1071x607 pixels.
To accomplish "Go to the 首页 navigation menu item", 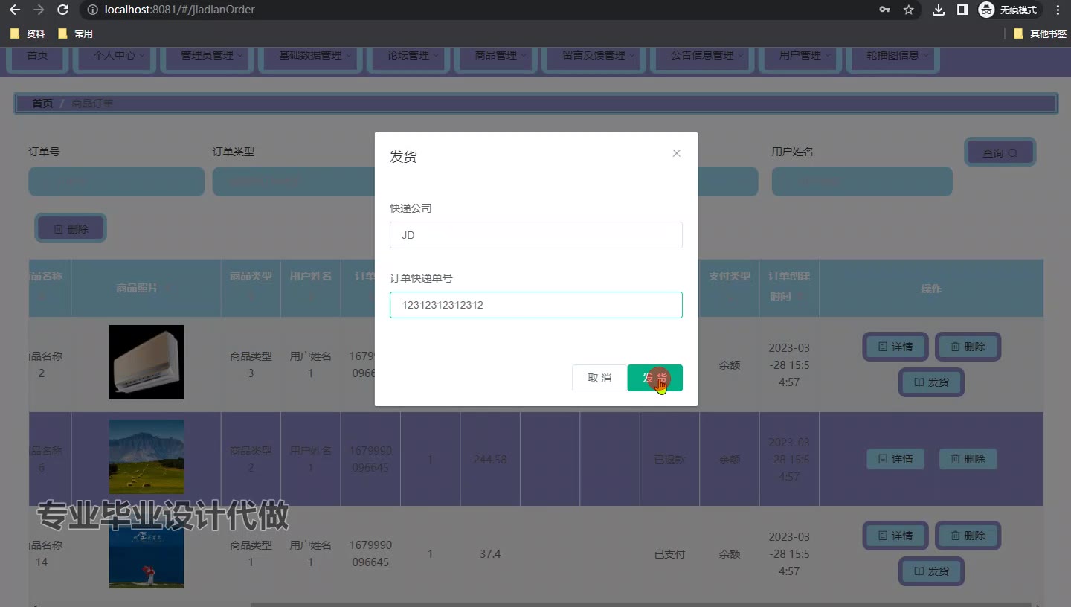I will (x=38, y=57).
